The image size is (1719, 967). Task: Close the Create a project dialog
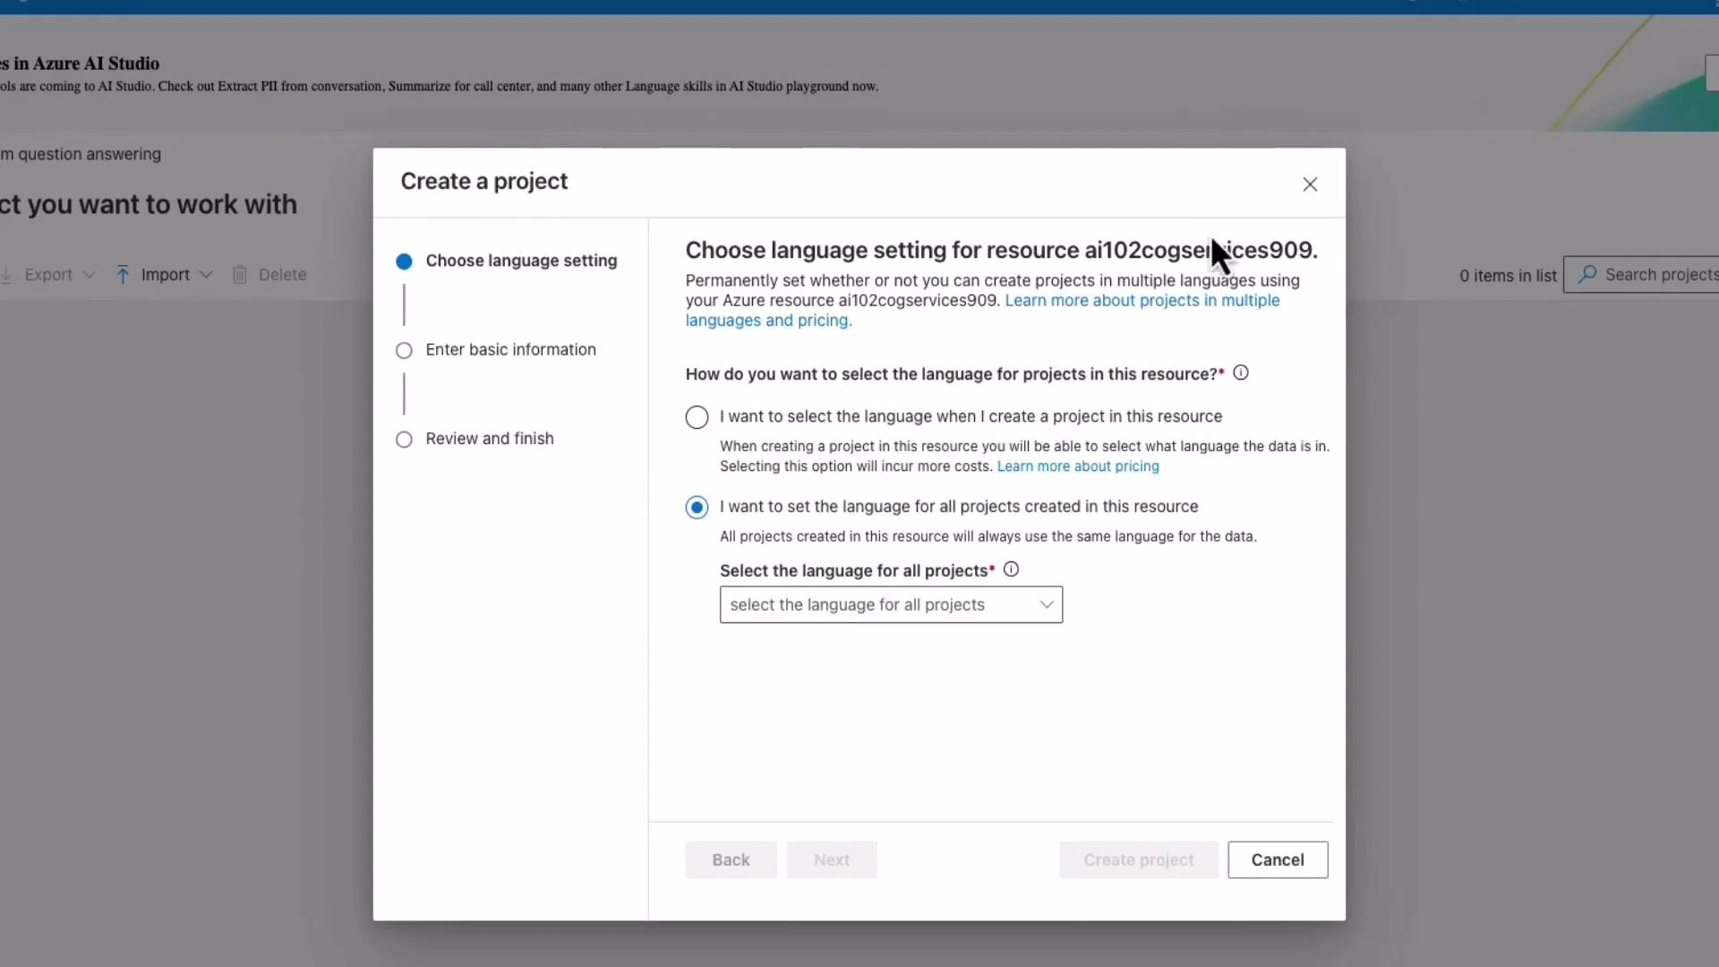(x=1310, y=184)
